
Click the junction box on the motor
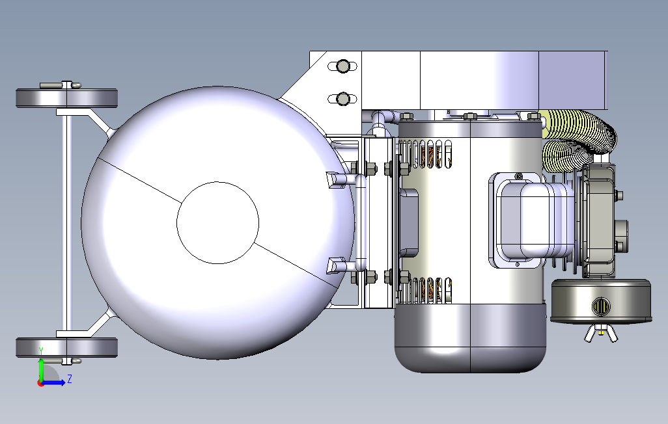(x=516, y=221)
